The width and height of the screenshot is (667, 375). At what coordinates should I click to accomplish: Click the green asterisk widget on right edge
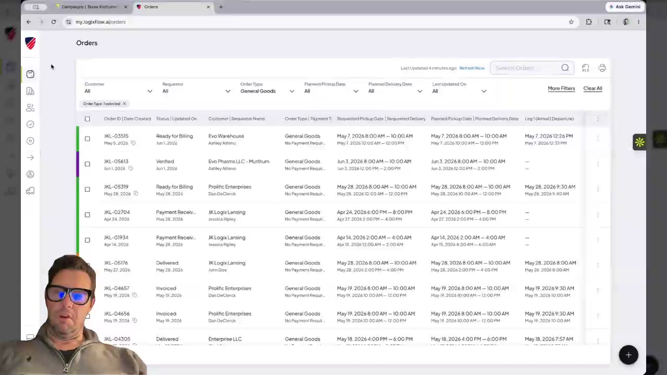(639, 142)
